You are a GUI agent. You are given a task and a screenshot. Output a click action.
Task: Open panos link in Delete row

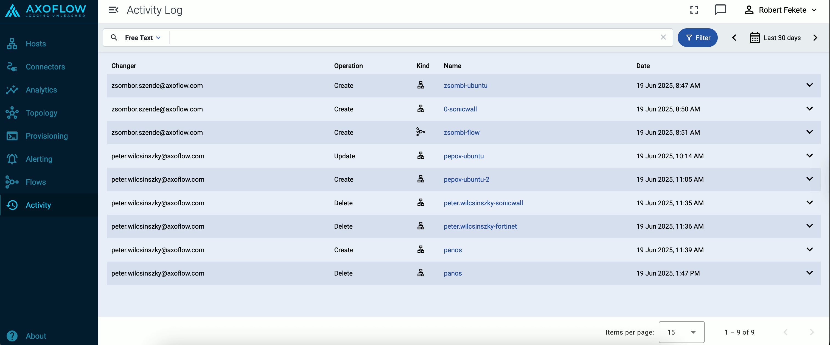tap(452, 273)
